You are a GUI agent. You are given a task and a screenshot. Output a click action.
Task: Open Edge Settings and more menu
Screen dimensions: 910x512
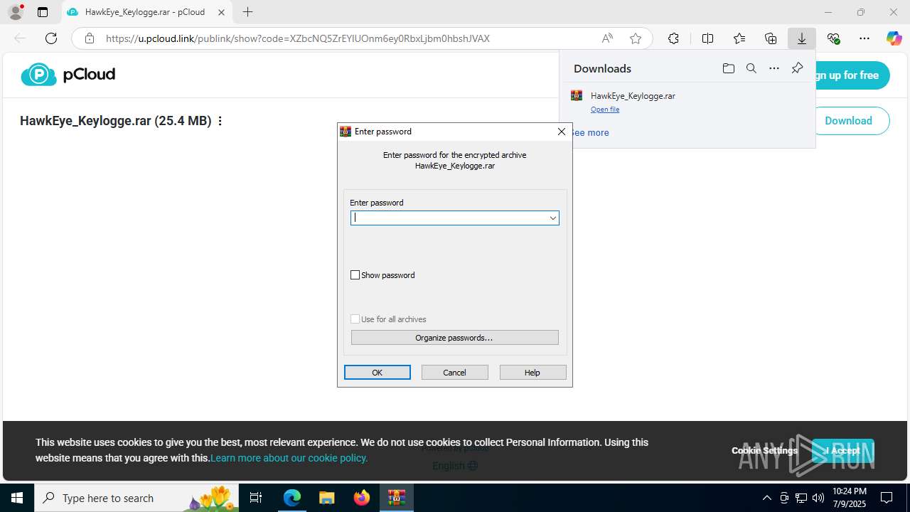[x=864, y=38]
